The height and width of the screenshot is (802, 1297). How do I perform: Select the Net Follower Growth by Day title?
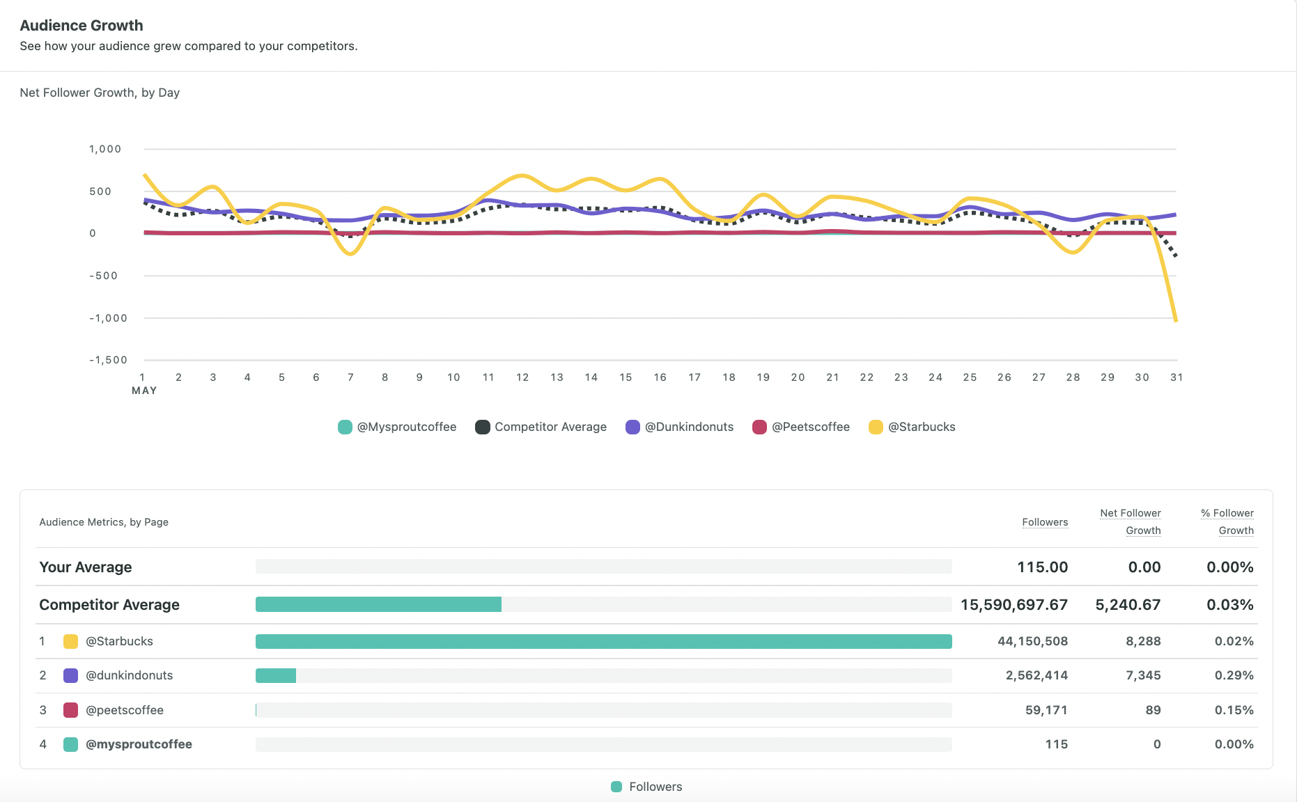point(100,92)
